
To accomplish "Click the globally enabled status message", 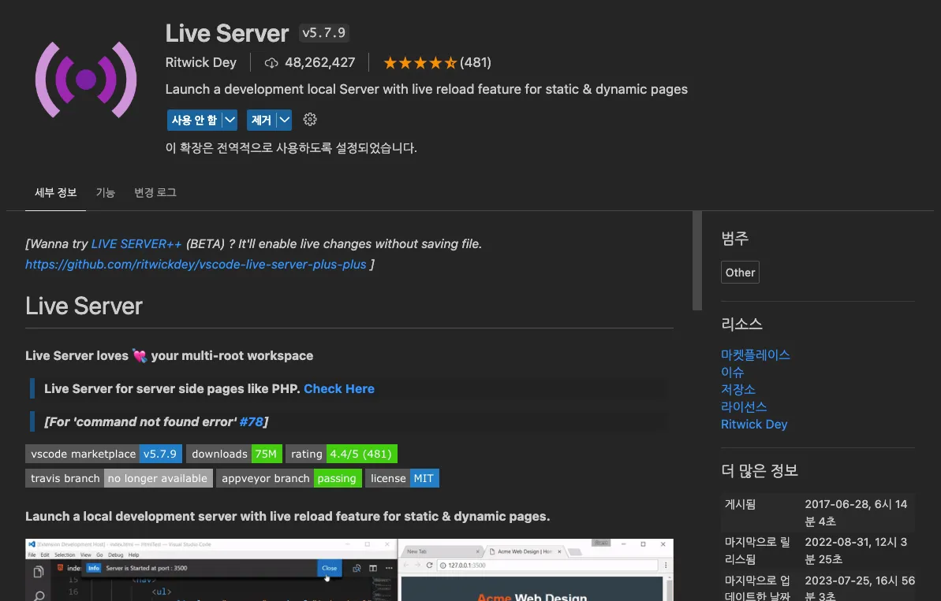I will (291, 147).
